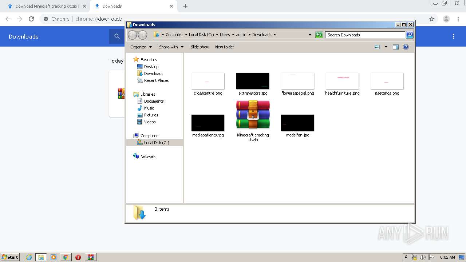This screenshot has width=466, height=262.
Task: Select the flowersspecial.png thumbnail
Action: click(x=297, y=81)
